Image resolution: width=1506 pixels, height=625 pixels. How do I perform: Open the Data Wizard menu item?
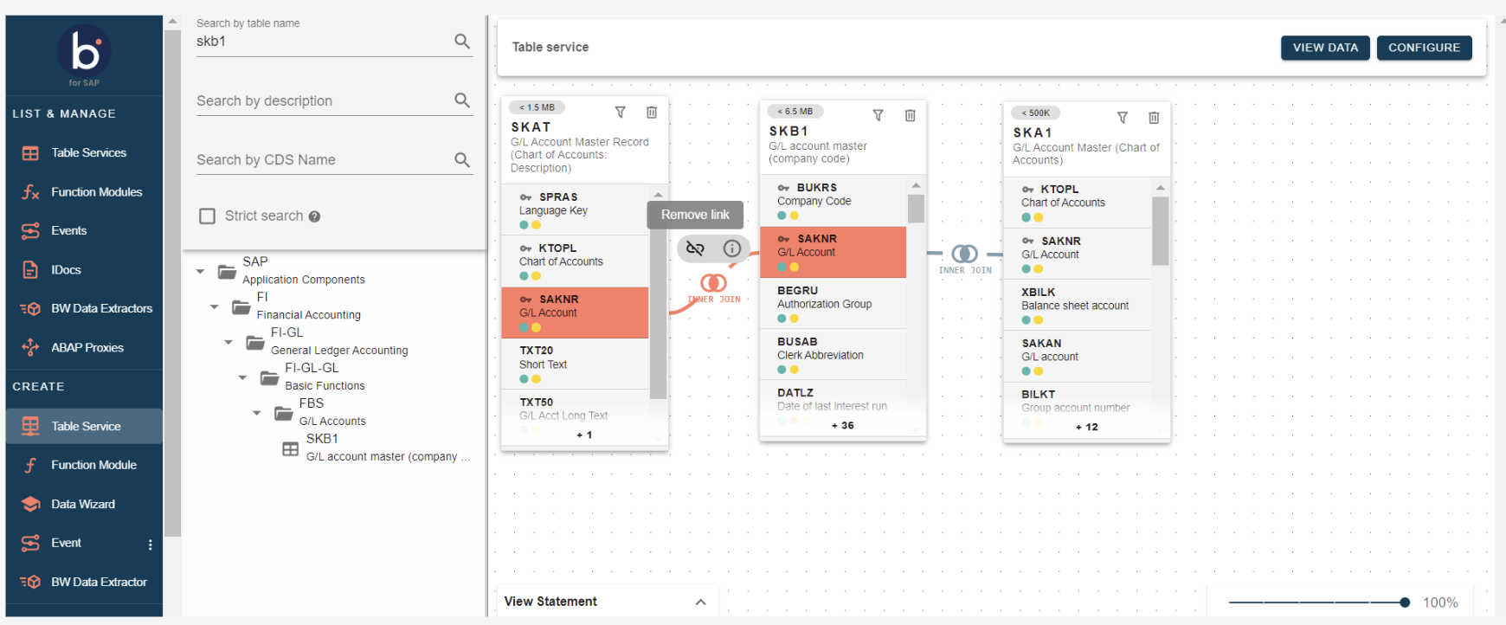(83, 504)
